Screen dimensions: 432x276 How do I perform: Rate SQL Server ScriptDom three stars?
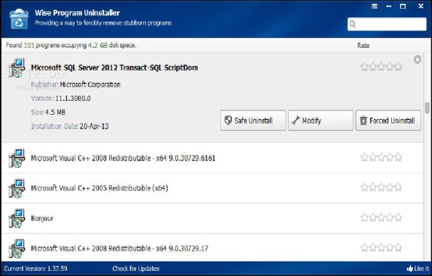click(381, 67)
